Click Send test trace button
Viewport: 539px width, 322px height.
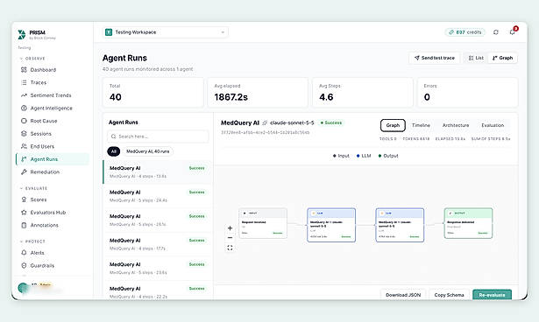click(x=435, y=58)
